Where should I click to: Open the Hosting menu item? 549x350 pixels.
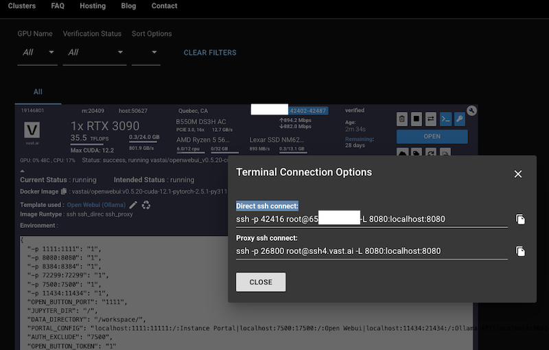[x=93, y=6]
